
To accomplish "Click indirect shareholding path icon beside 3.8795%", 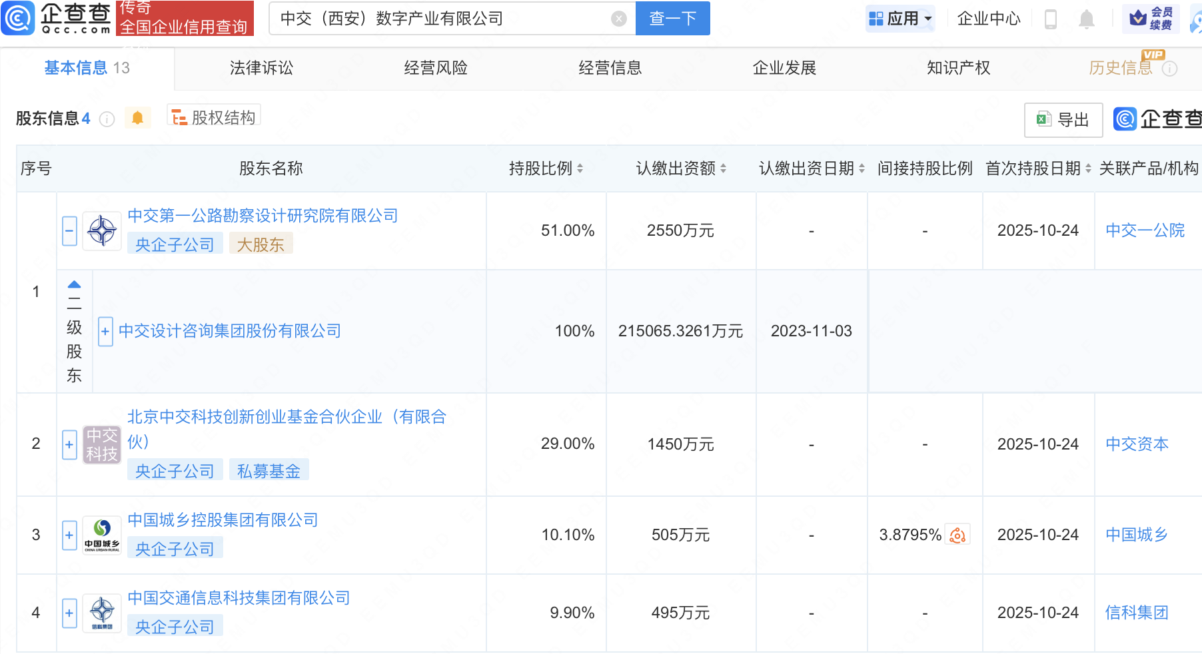I will pyautogui.click(x=957, y=535).
